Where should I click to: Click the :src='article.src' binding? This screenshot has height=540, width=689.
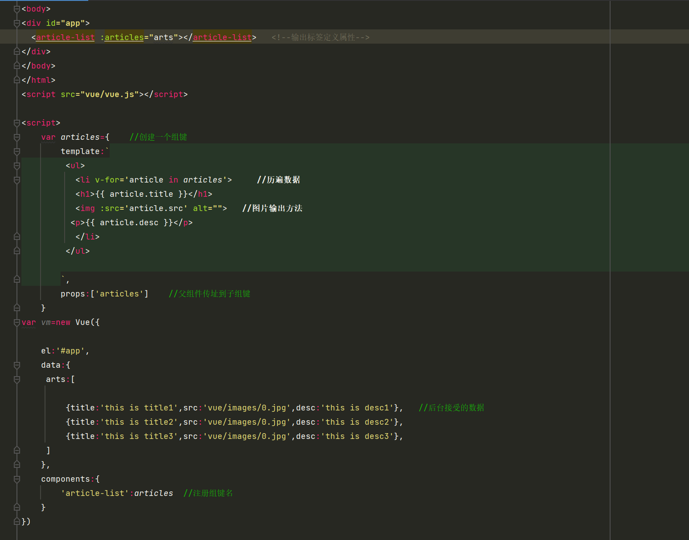point(144,208)
